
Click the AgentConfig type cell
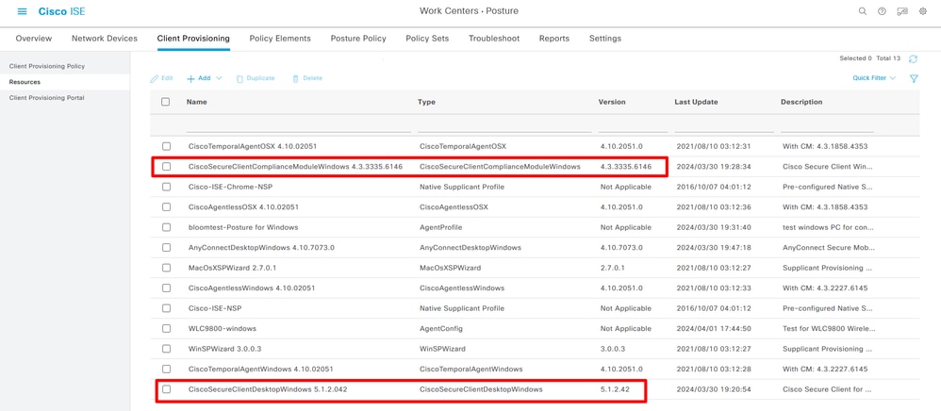(441, 329)
